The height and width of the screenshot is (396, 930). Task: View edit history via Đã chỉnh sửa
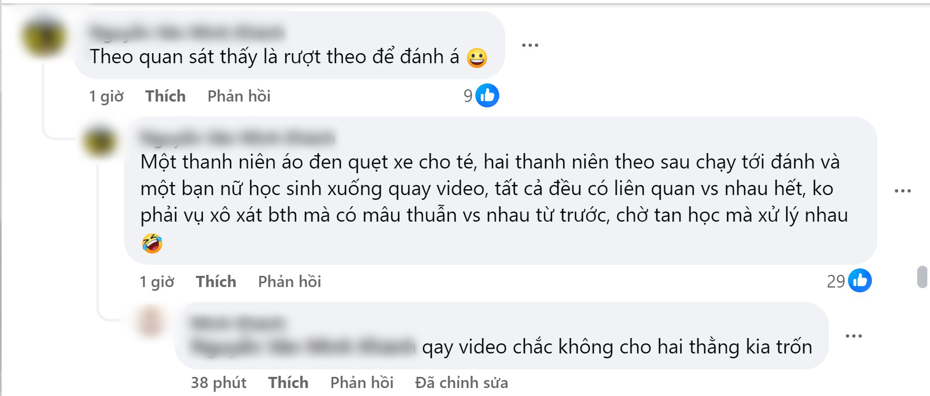[x=462, y=383]
